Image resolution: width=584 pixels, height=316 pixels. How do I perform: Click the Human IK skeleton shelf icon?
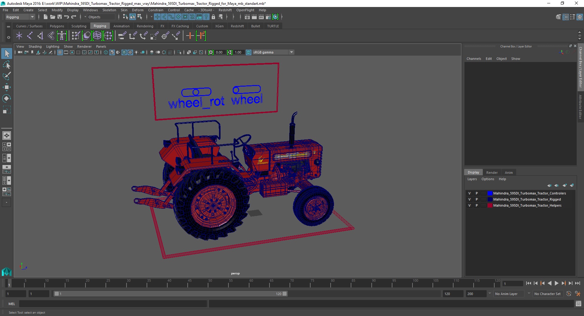click(x=62, y=36)
